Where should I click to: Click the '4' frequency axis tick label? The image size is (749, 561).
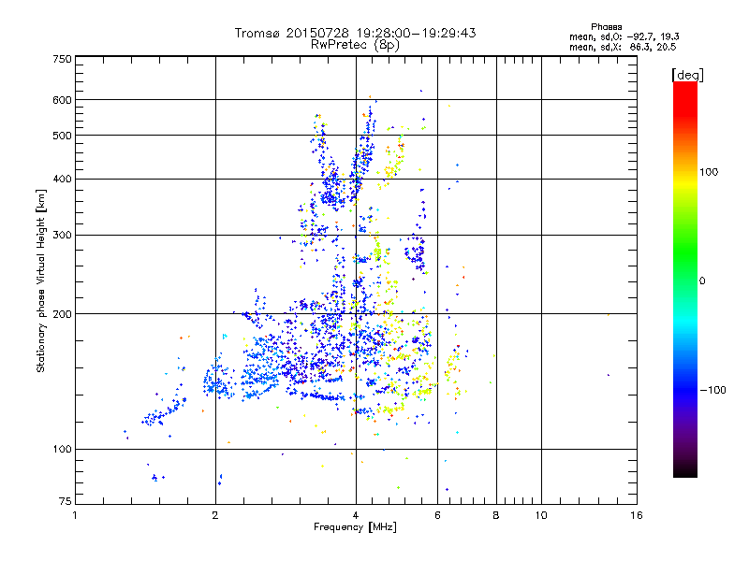tap(356, 515)
